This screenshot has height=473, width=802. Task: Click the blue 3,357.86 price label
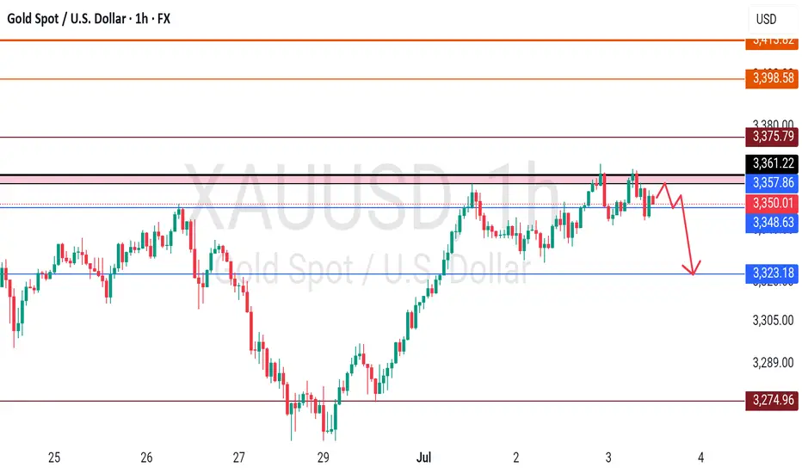pyautogui.click(x=772, y=182)
